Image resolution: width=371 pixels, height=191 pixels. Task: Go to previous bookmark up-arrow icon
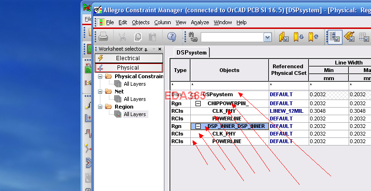313,37
